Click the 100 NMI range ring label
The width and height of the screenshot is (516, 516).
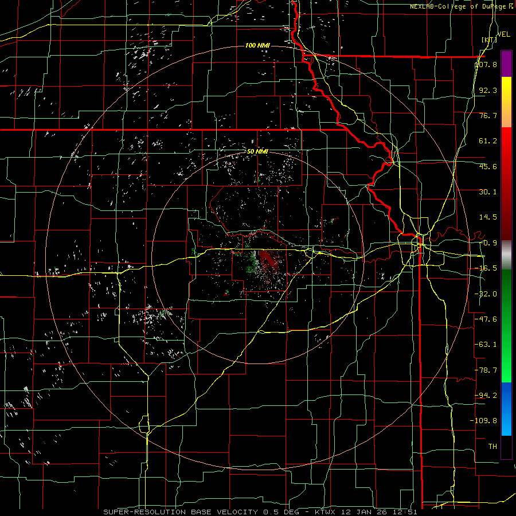(257, 45)
